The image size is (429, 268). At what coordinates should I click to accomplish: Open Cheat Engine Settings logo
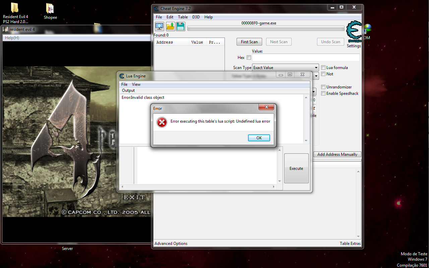point(354,32)
